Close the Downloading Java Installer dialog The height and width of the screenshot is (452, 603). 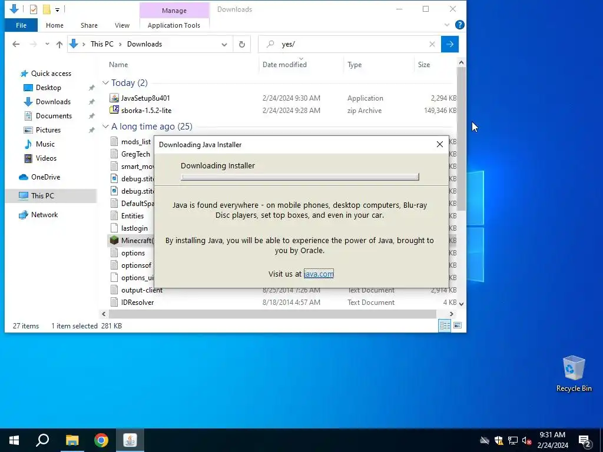pyautogui.click(x=439, y=145)
